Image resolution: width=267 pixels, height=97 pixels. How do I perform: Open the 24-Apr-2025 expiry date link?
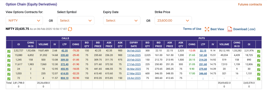[134, 78]
